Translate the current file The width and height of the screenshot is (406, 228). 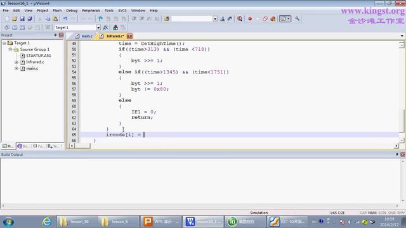[x=7, y=27]
